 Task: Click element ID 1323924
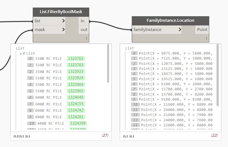[76, 78]
